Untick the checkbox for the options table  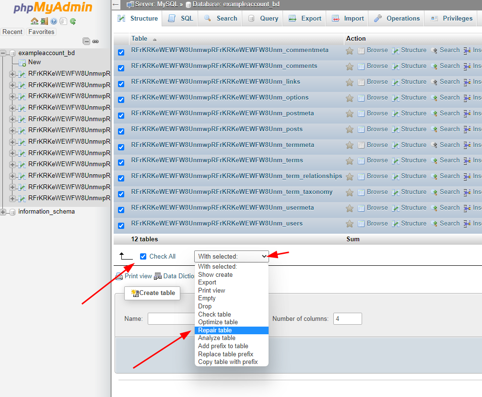(x=121, y=100)
